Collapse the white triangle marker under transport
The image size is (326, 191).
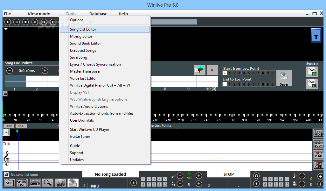tap(6, 29)
